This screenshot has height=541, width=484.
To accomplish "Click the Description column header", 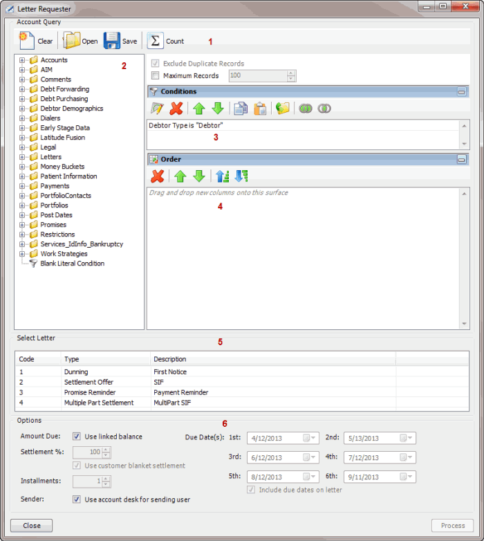I will pyautogui.click(x=273, y=359).
